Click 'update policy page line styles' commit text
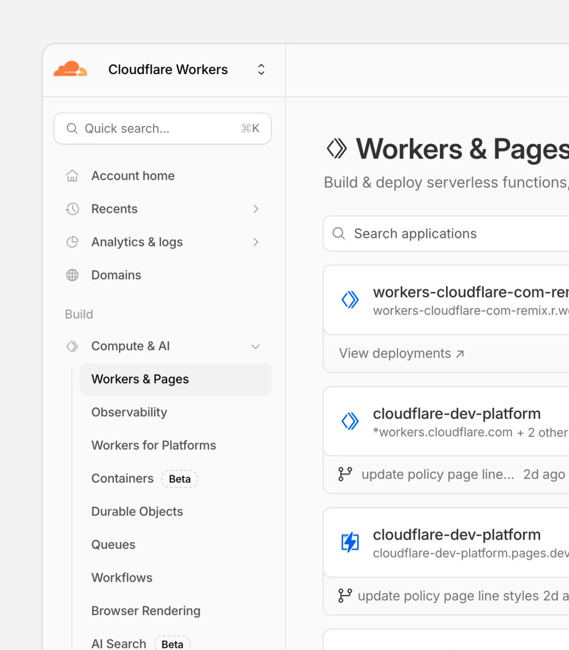569x650 pixels. click(449, 596)
